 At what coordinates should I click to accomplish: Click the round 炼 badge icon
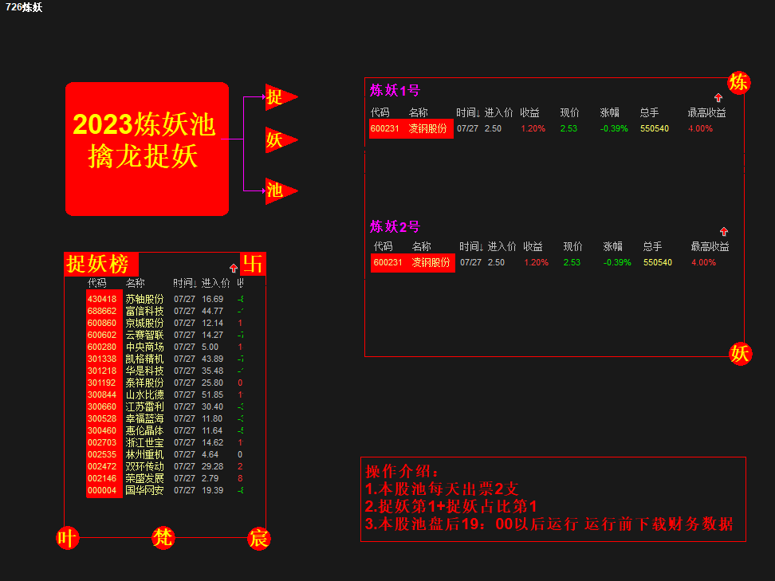click(x=739, y=83)
